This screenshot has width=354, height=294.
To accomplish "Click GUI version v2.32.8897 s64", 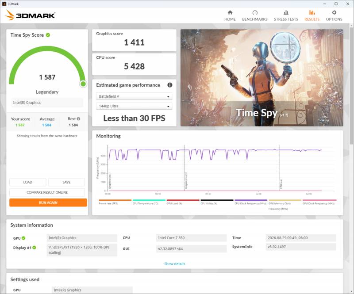I will pos(191,249).
